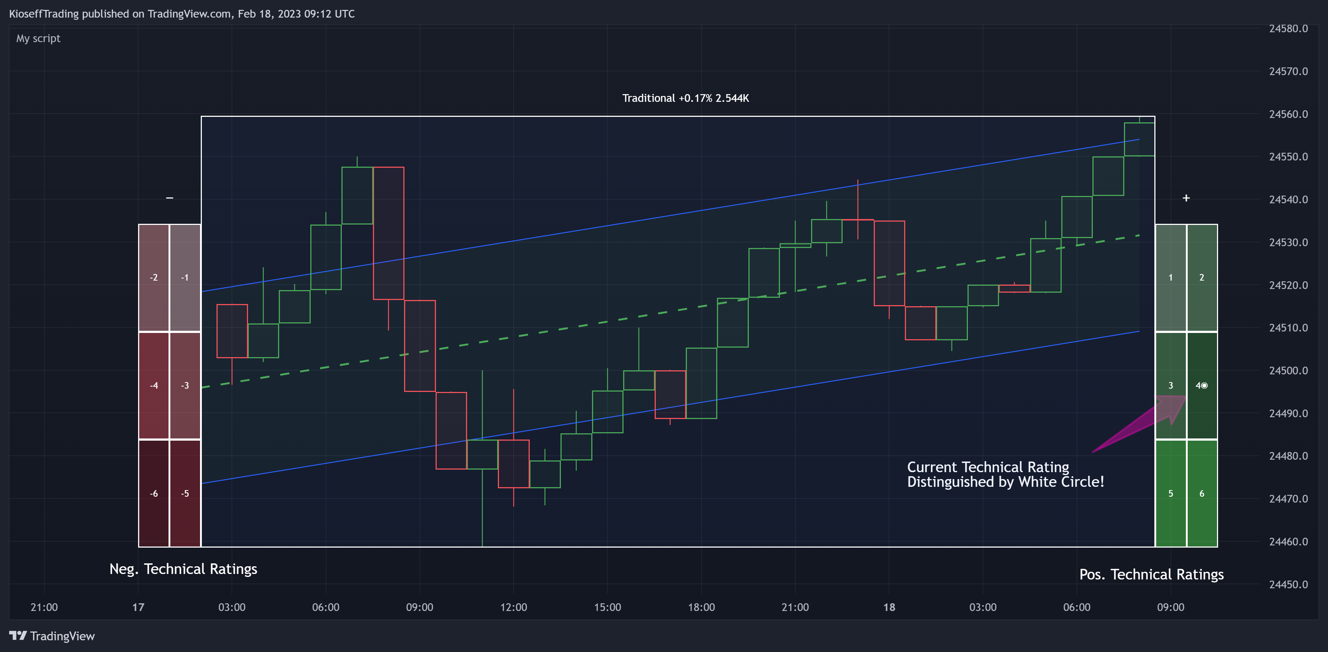Select the My script indicator label
The height and width of the screenshot is (652, 1328).
tap(38, 39)
